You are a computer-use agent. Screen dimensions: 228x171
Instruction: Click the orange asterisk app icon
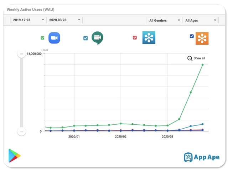[x=202, y=38]
